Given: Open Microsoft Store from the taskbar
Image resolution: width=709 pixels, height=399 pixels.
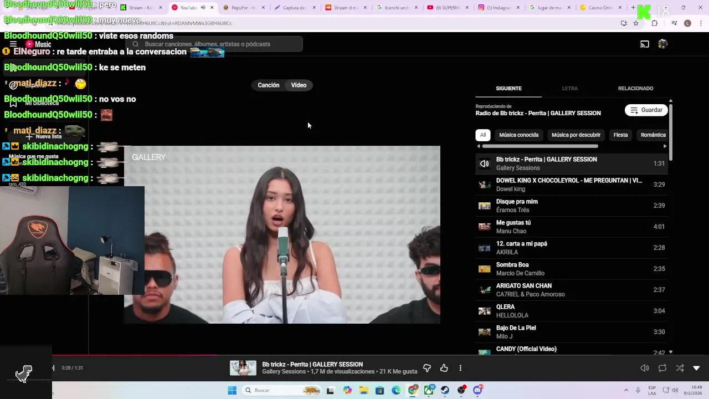Looking at the screenshot, I should pyautogui.click(x=379, y=390).
